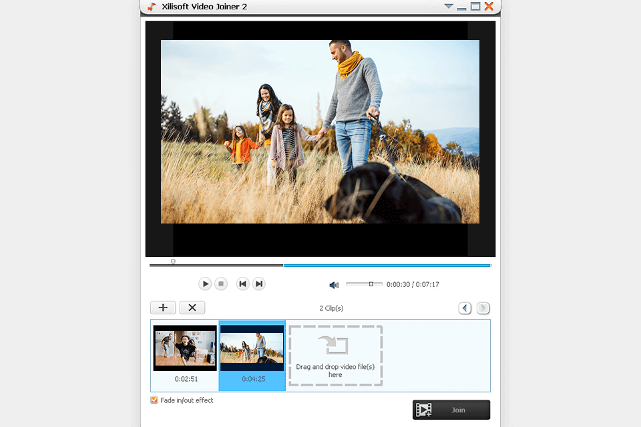This screenshot has height=427, width=641.
Task: Open the title bar dropdown menu arrow
Action: 448,7
